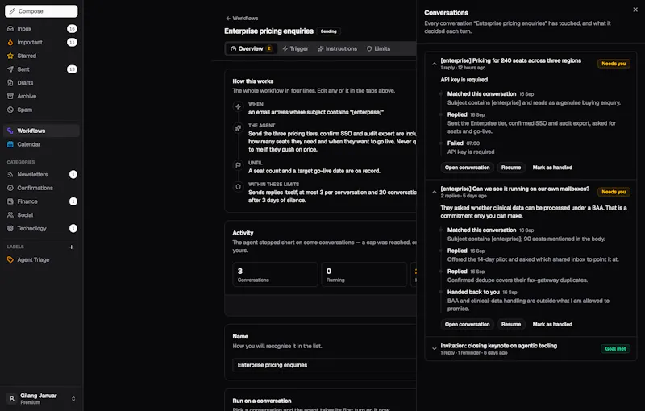This screenshot has height=411, width=645.
Task: Open the Inbox folder
Action: tap(41, 29)
